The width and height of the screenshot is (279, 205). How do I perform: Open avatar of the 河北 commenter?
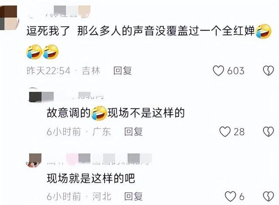click(34, 160)
